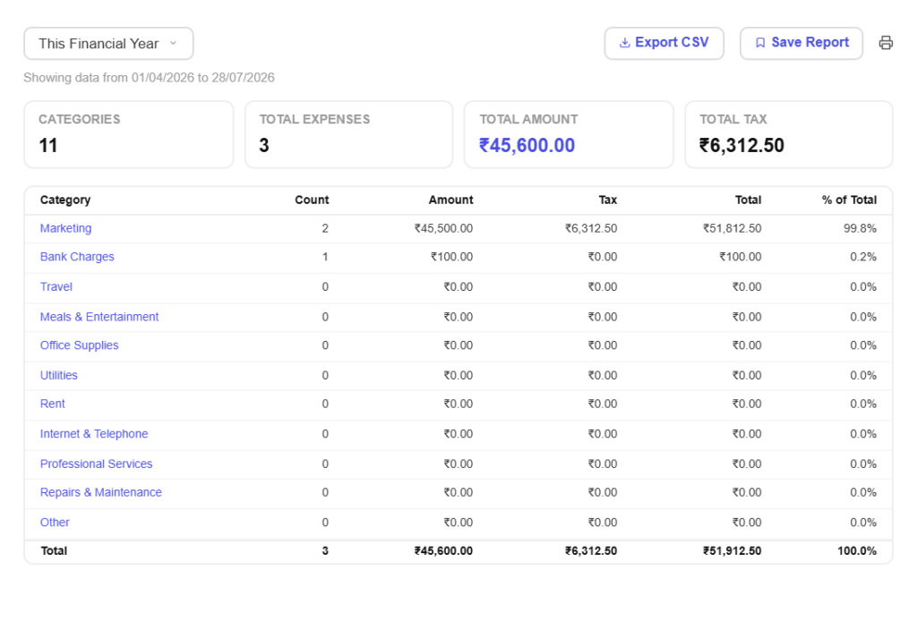Click the Categories card showing 11

(129, 134)
